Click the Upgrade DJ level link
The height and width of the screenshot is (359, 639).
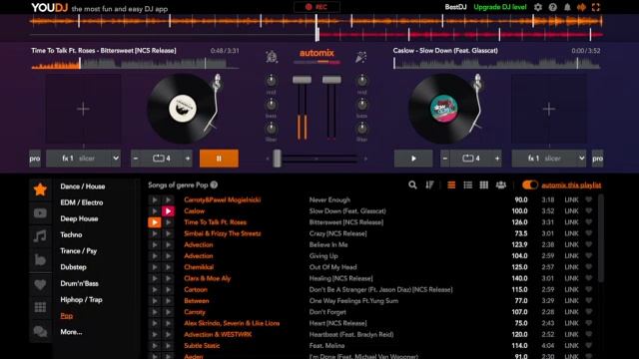click(x=500, y=7)
